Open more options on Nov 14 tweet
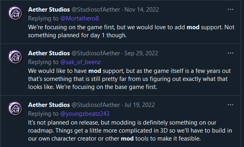 [230, 10]
